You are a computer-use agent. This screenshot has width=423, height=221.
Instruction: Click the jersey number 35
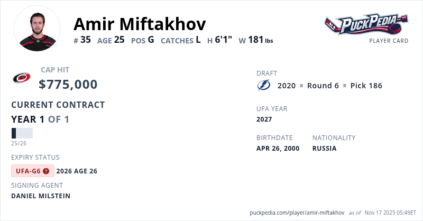point(86,39)
